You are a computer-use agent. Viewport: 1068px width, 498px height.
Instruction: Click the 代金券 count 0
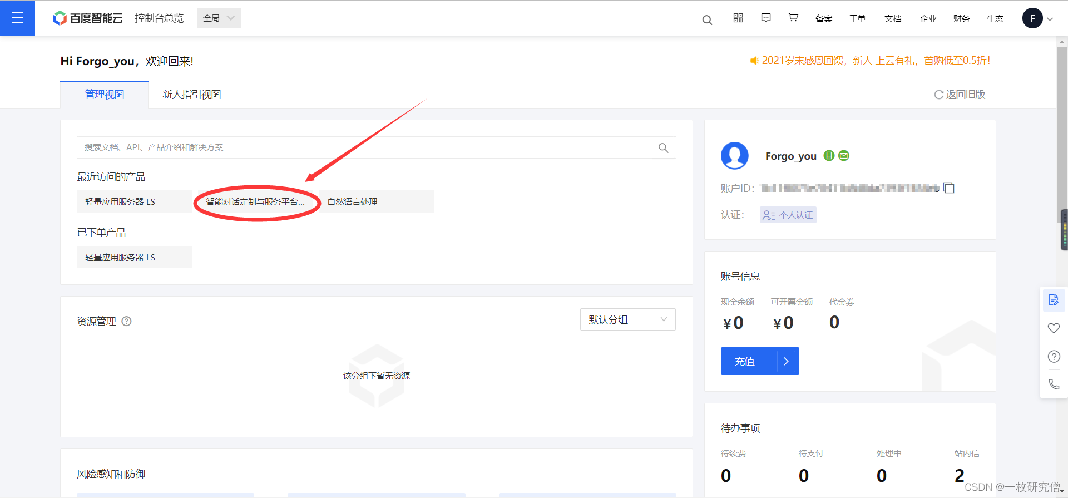click(x=834, y=322)
